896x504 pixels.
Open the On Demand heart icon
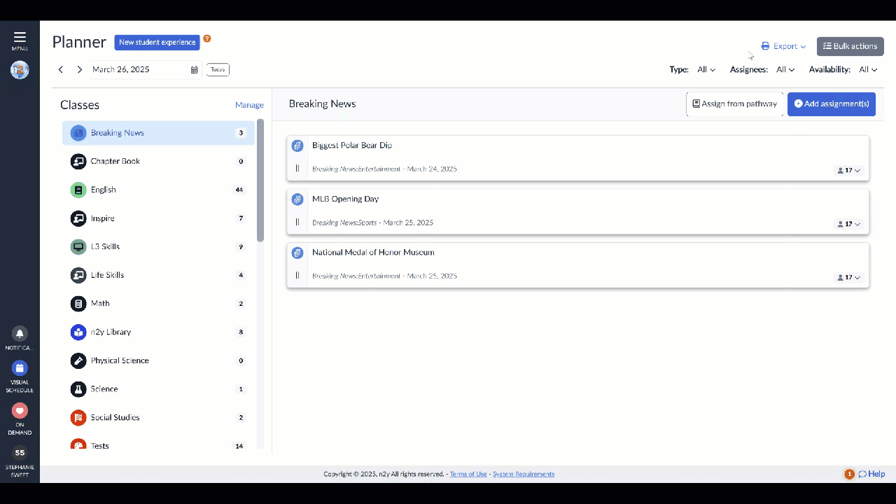coord(20,410)
